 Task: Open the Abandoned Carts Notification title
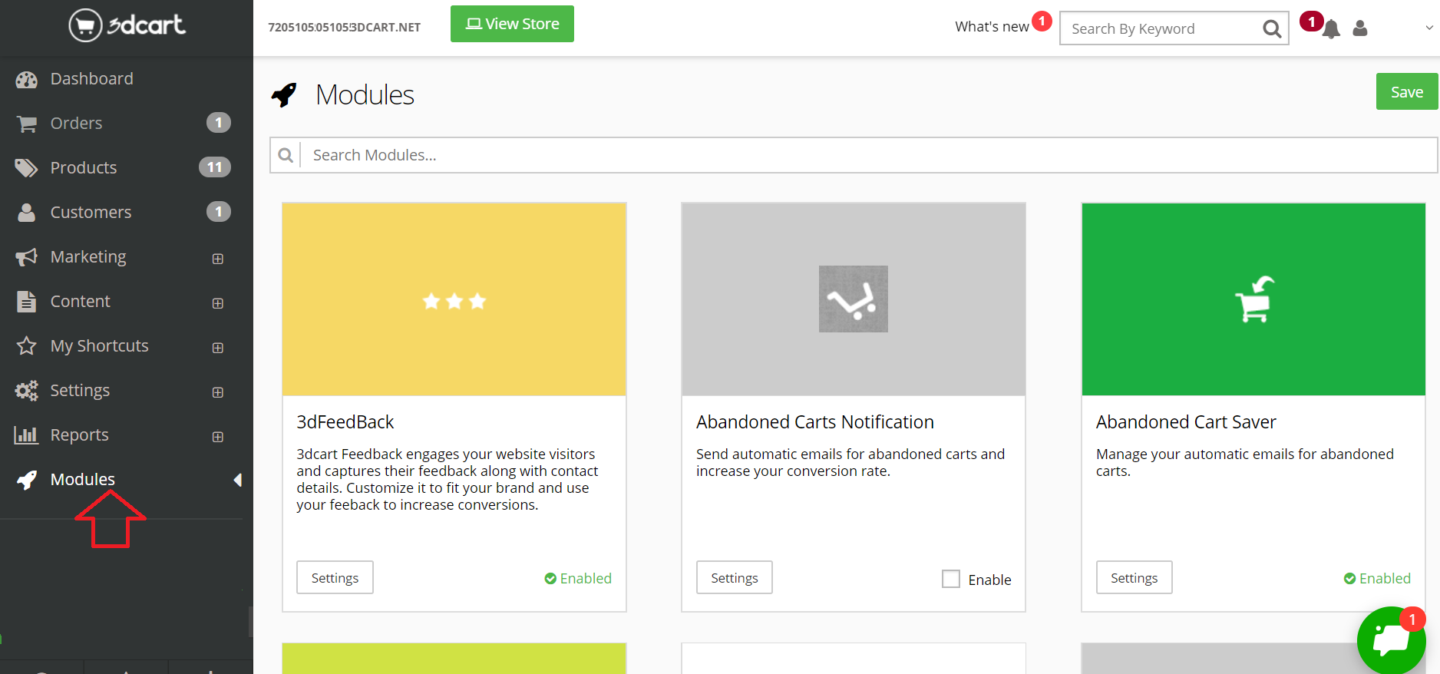click(x=815, y=422)
